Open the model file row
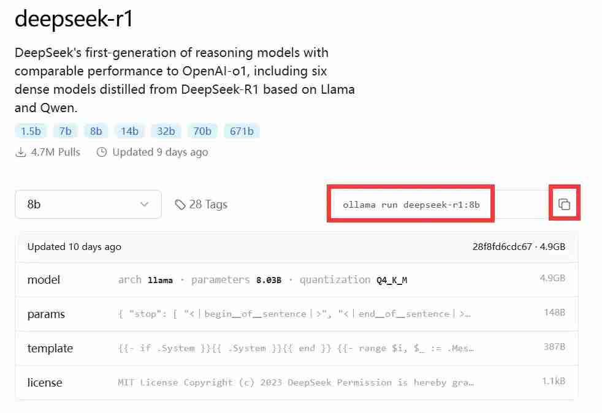The height and width of the screenshot is (413, 602). click(x=296, y=279)
